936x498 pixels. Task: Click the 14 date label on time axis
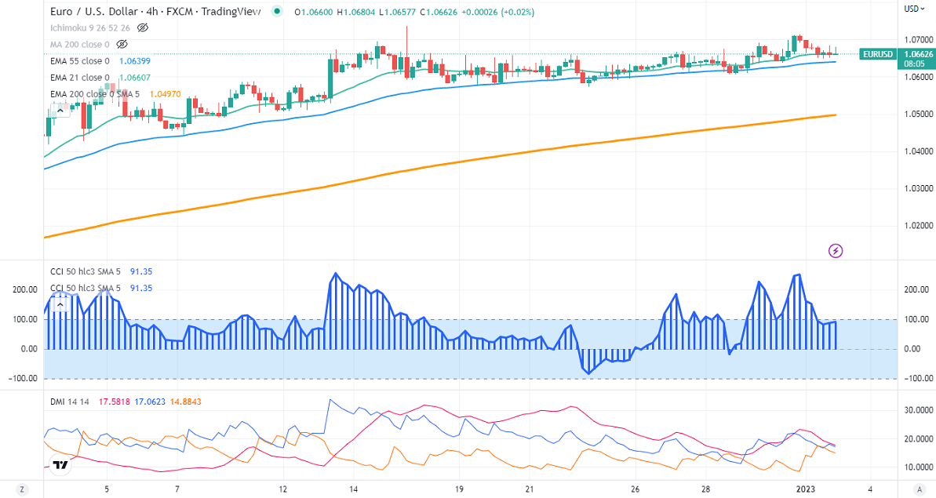[353, 489]
